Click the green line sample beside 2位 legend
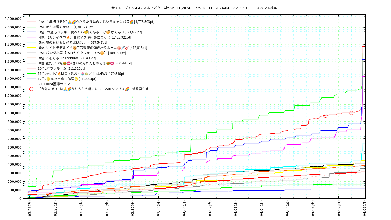 31,27
